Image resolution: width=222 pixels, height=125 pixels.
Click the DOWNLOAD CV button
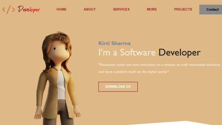pos(118,87)
